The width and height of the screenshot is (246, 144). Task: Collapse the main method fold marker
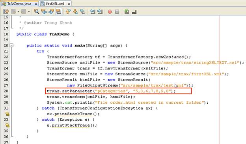click(x=11, y=45)
